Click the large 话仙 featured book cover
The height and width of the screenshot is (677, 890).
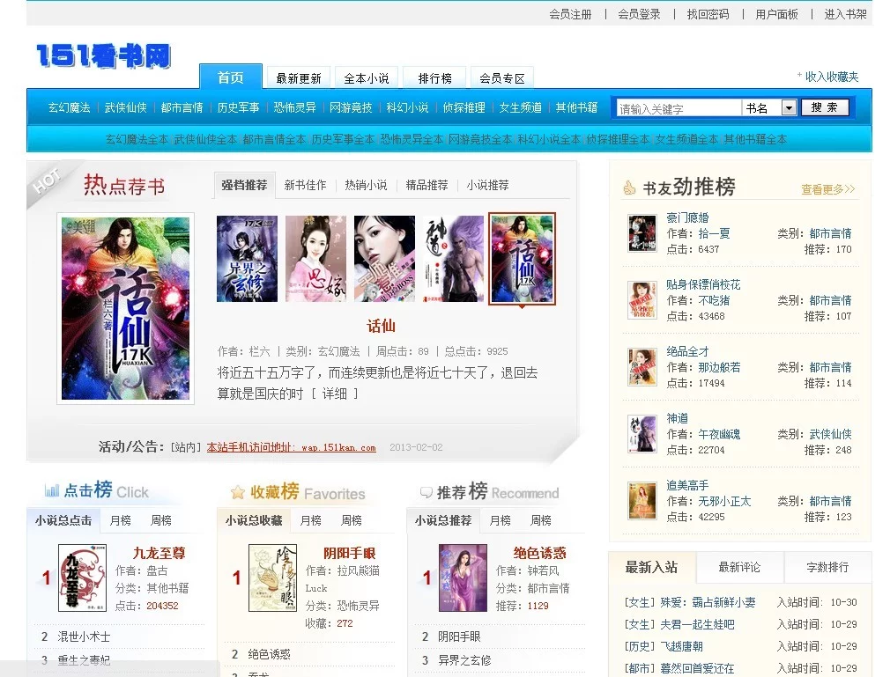[x=125, y=308]
